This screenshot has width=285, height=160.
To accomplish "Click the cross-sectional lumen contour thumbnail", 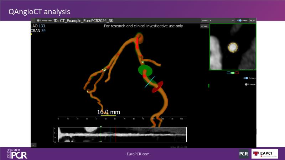I will pyautogui.click(x=233, y=47).
